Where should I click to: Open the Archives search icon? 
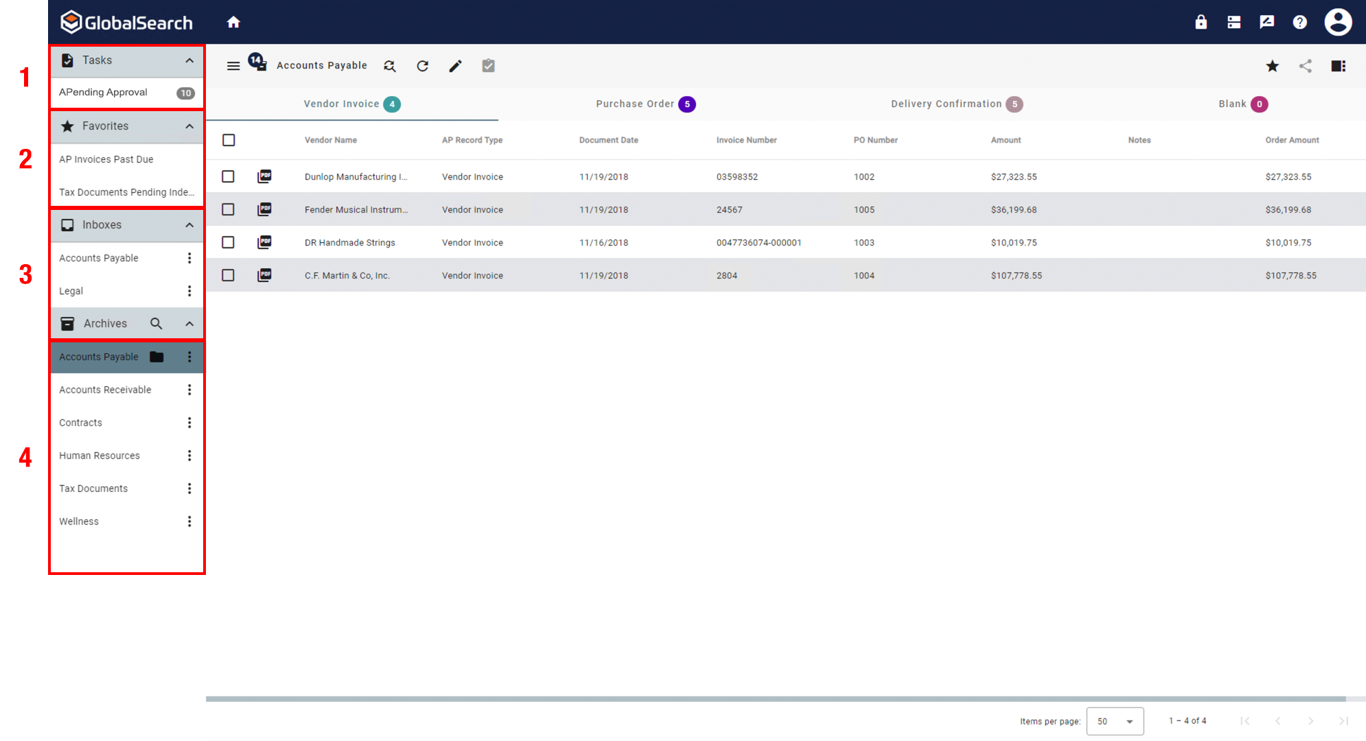pos(156,323)
